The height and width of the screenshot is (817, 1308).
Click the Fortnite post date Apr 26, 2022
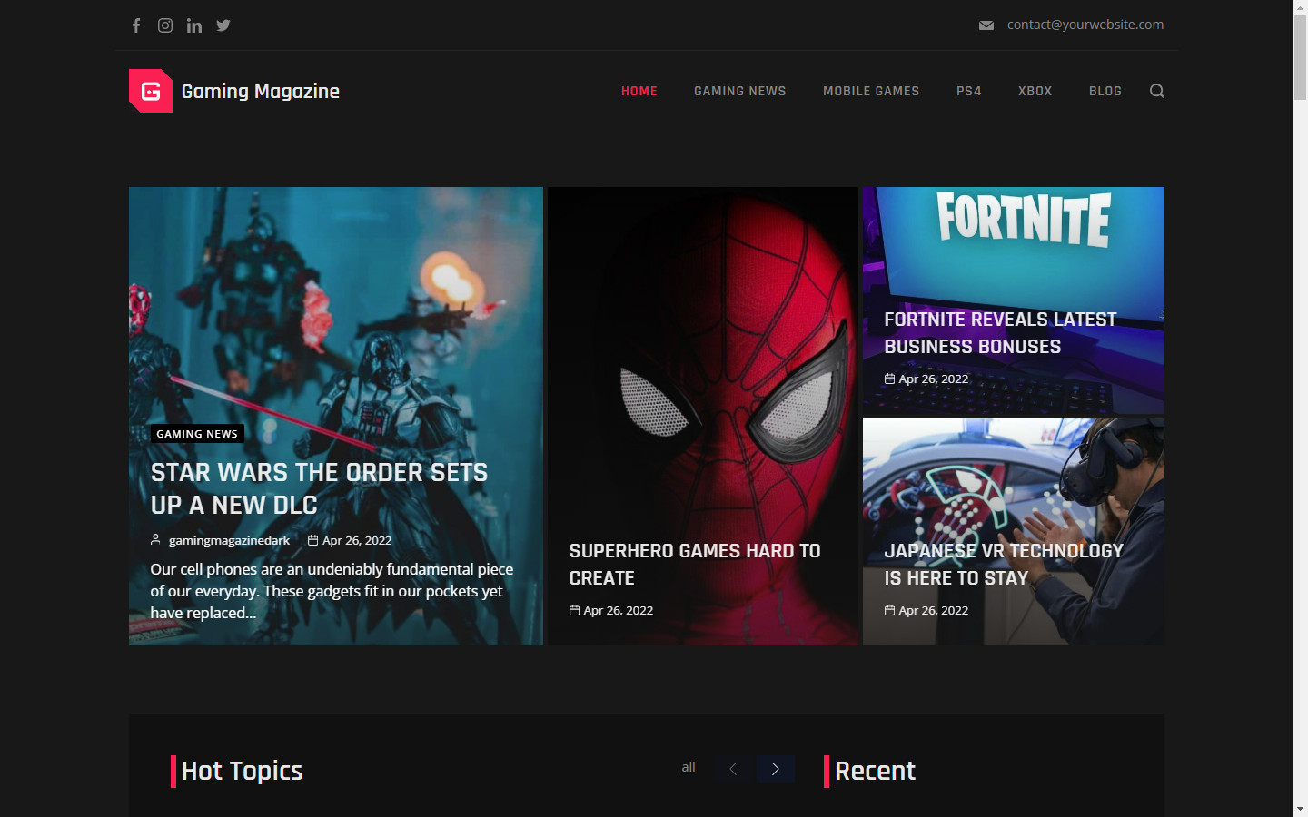coord(934,379)
